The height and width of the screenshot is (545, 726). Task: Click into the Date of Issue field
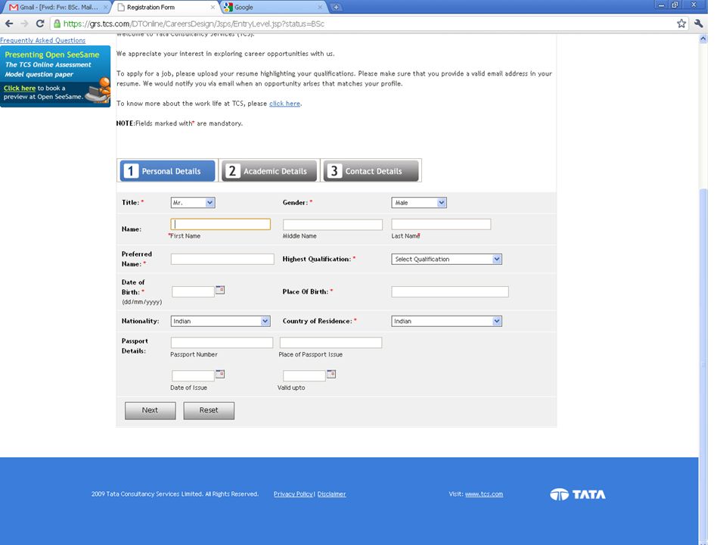click(x=193, y=375)
